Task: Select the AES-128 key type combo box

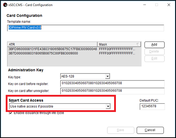Action: pos(85,76)
